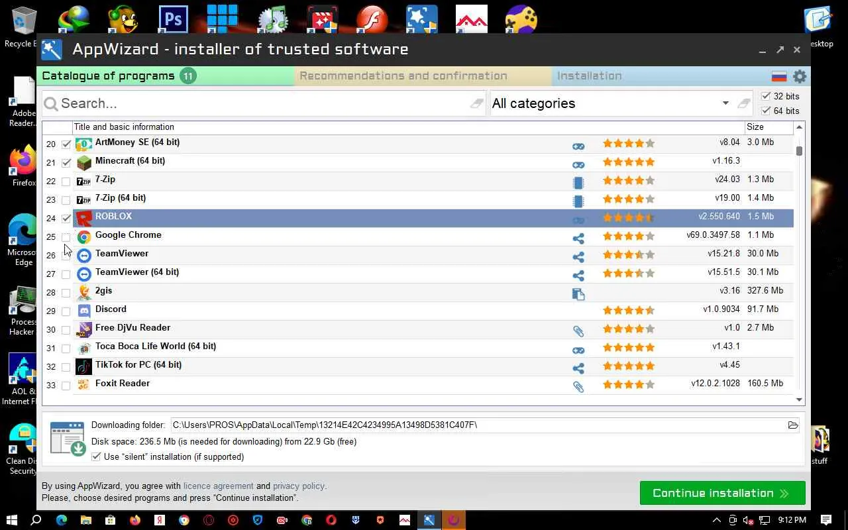This screenshot has height=530, width=848.
Task: Open notification center in taskbar
Action: (826, 520)
